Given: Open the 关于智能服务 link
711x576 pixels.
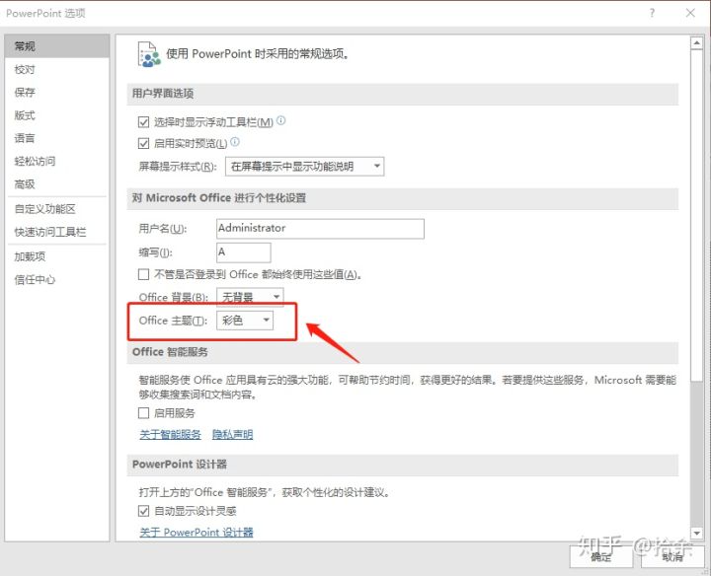Looking at the screenshot, I should (x=170, y=434).
